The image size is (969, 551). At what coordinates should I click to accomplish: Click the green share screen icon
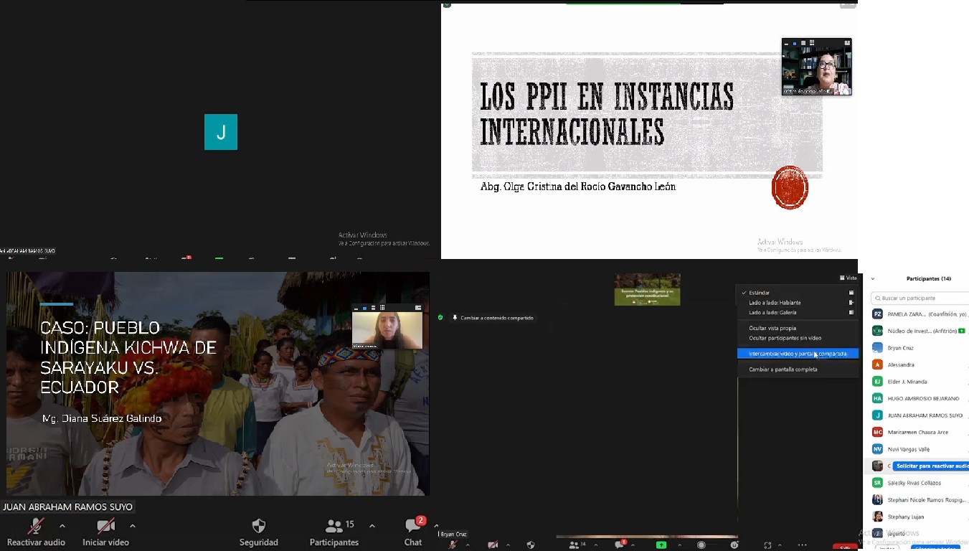pos(661,545)
